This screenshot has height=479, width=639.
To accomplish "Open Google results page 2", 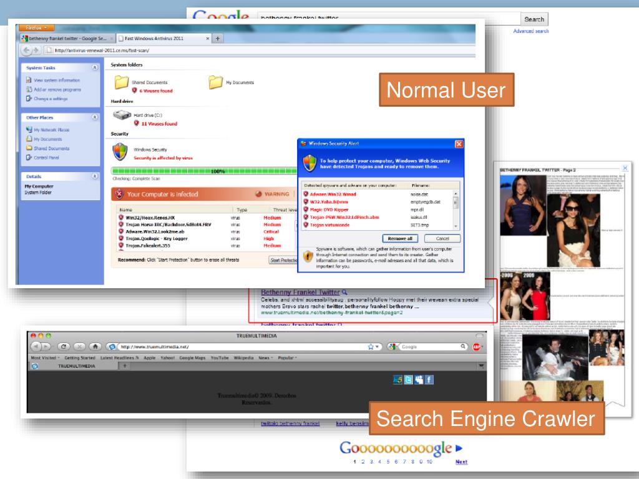I will [x=363, y=462].
